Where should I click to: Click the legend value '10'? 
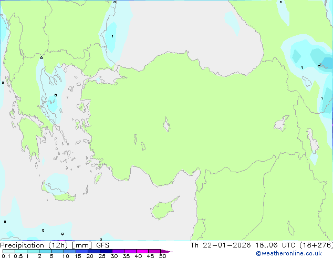pyautogui.click(x=66, y=256)
